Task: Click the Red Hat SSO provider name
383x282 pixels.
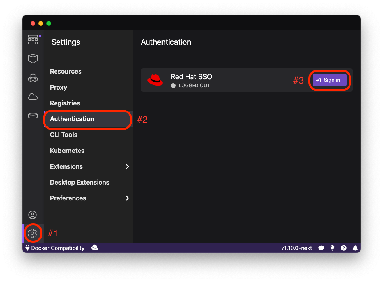Action: click(x=191, y=77)
